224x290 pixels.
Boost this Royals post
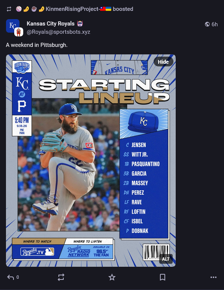61,277
